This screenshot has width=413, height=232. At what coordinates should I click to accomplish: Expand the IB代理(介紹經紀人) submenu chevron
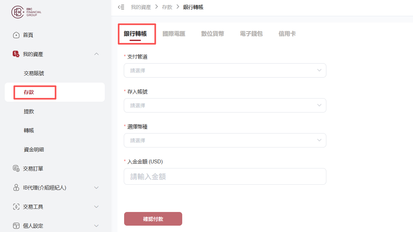[x=97, y=188]
